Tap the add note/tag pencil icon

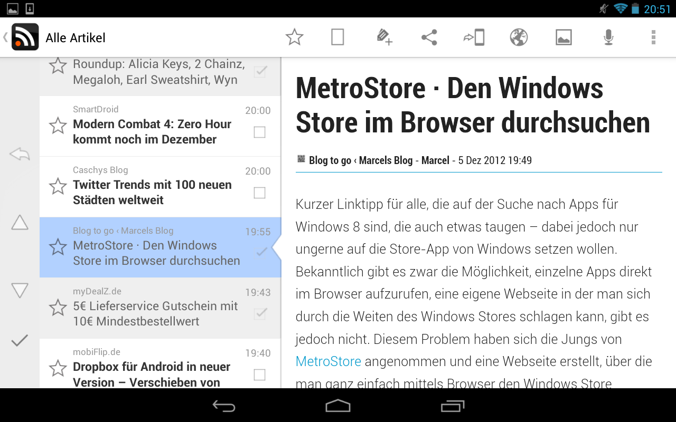(x=384, y=37)
